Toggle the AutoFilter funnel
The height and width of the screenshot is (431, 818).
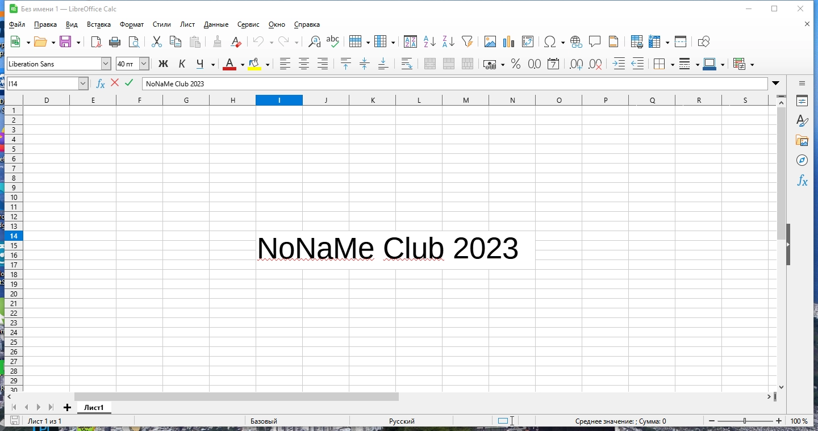click(x=467, y=41)
